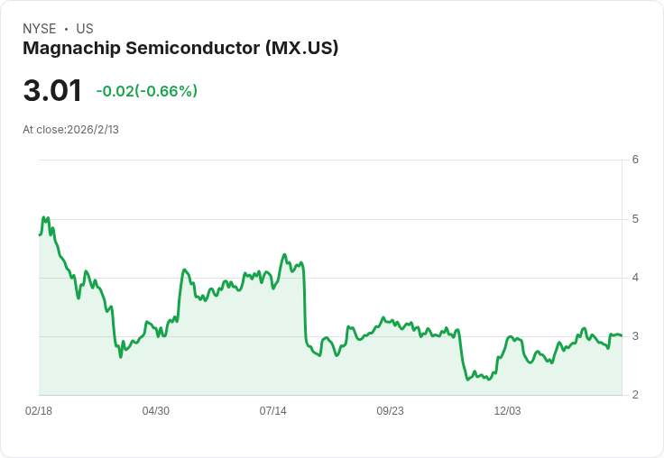Click the 3 price axis label
Viewport: 664px width, 458px height.
click(635, 336)
